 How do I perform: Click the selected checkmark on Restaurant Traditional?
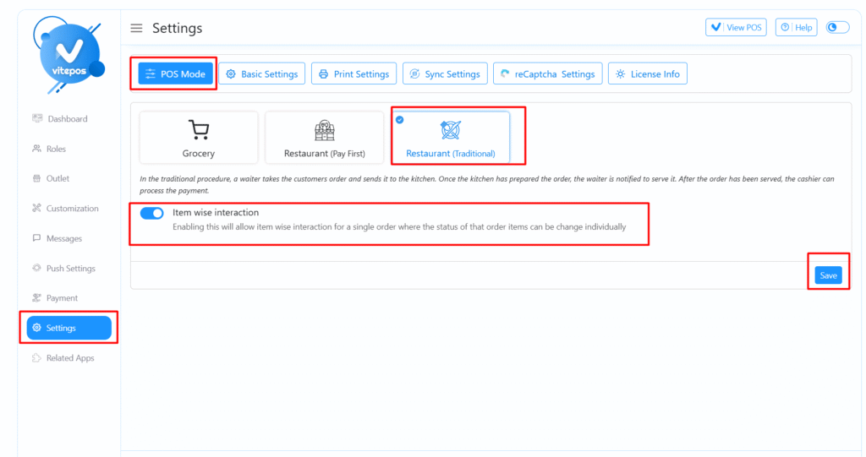(x=400, y=120)
